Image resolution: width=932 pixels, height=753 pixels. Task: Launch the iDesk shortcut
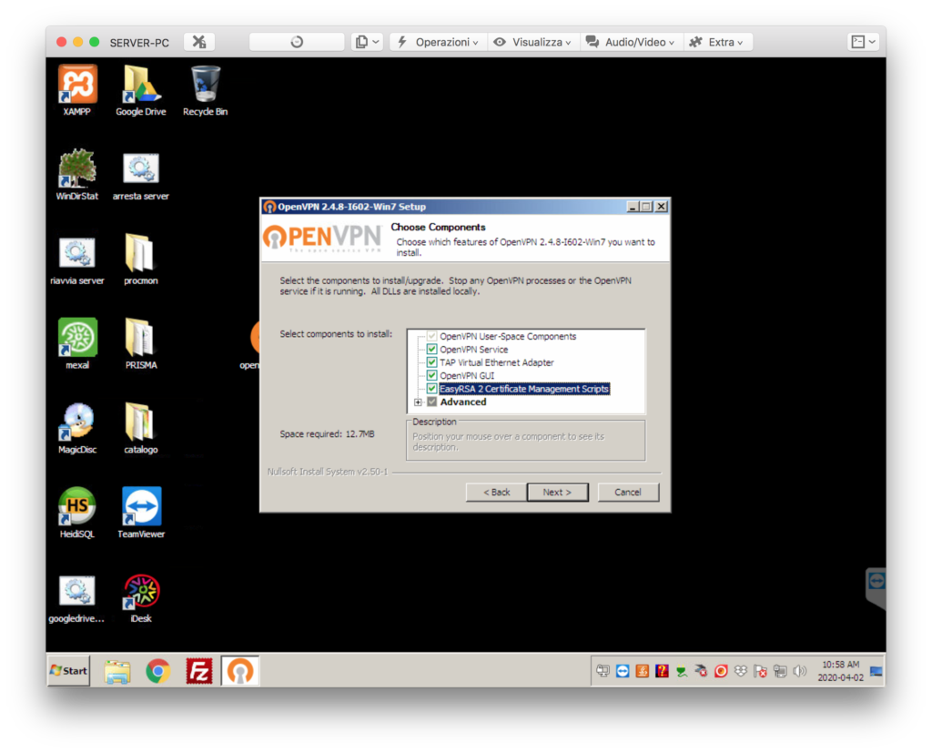click(x=141, y=598)
